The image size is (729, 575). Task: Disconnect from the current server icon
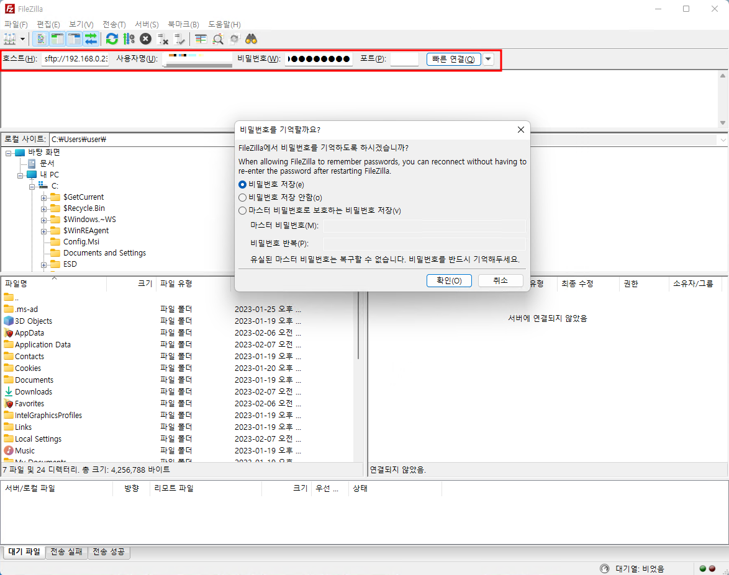point(162,39)
